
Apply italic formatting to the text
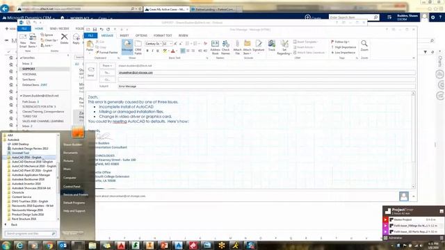(x=152, y=51)
